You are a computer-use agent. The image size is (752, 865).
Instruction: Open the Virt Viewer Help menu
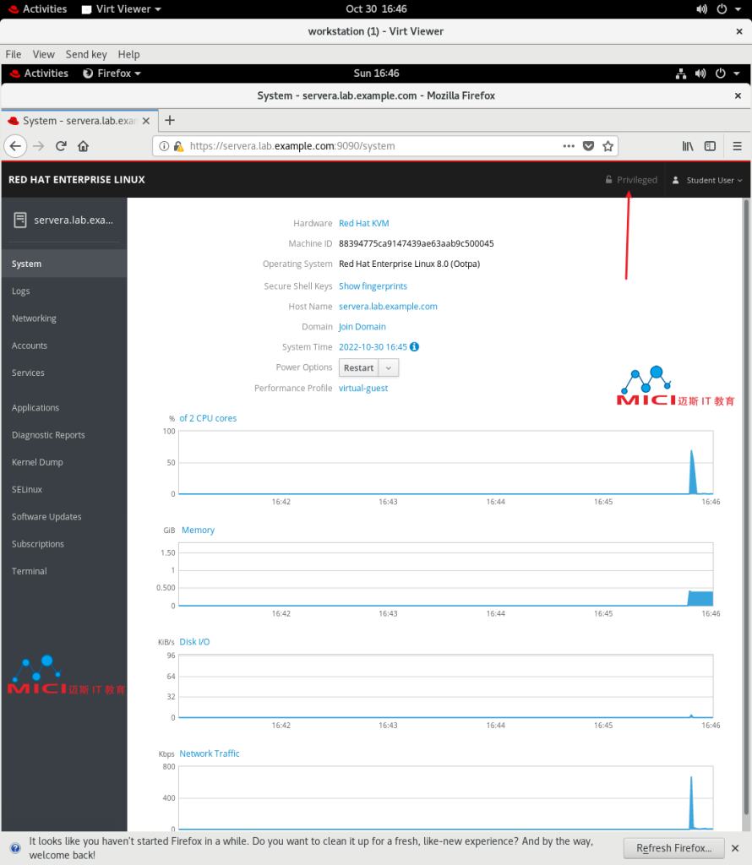point(128,54)
